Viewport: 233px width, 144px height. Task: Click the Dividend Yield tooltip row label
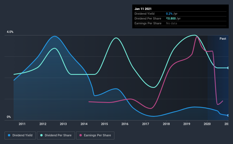coord(144,14)
